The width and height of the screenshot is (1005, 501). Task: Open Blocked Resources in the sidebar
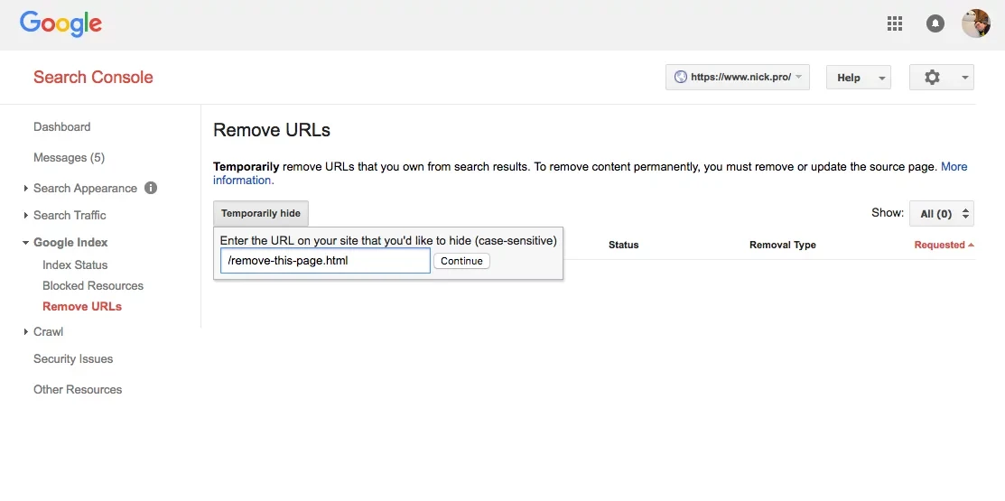click(x=93, y=285)
